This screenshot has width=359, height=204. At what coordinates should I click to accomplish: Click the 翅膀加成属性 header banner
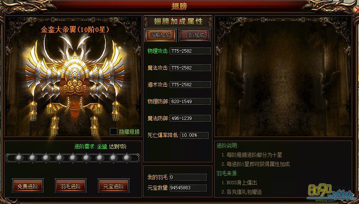click(178, 21)
